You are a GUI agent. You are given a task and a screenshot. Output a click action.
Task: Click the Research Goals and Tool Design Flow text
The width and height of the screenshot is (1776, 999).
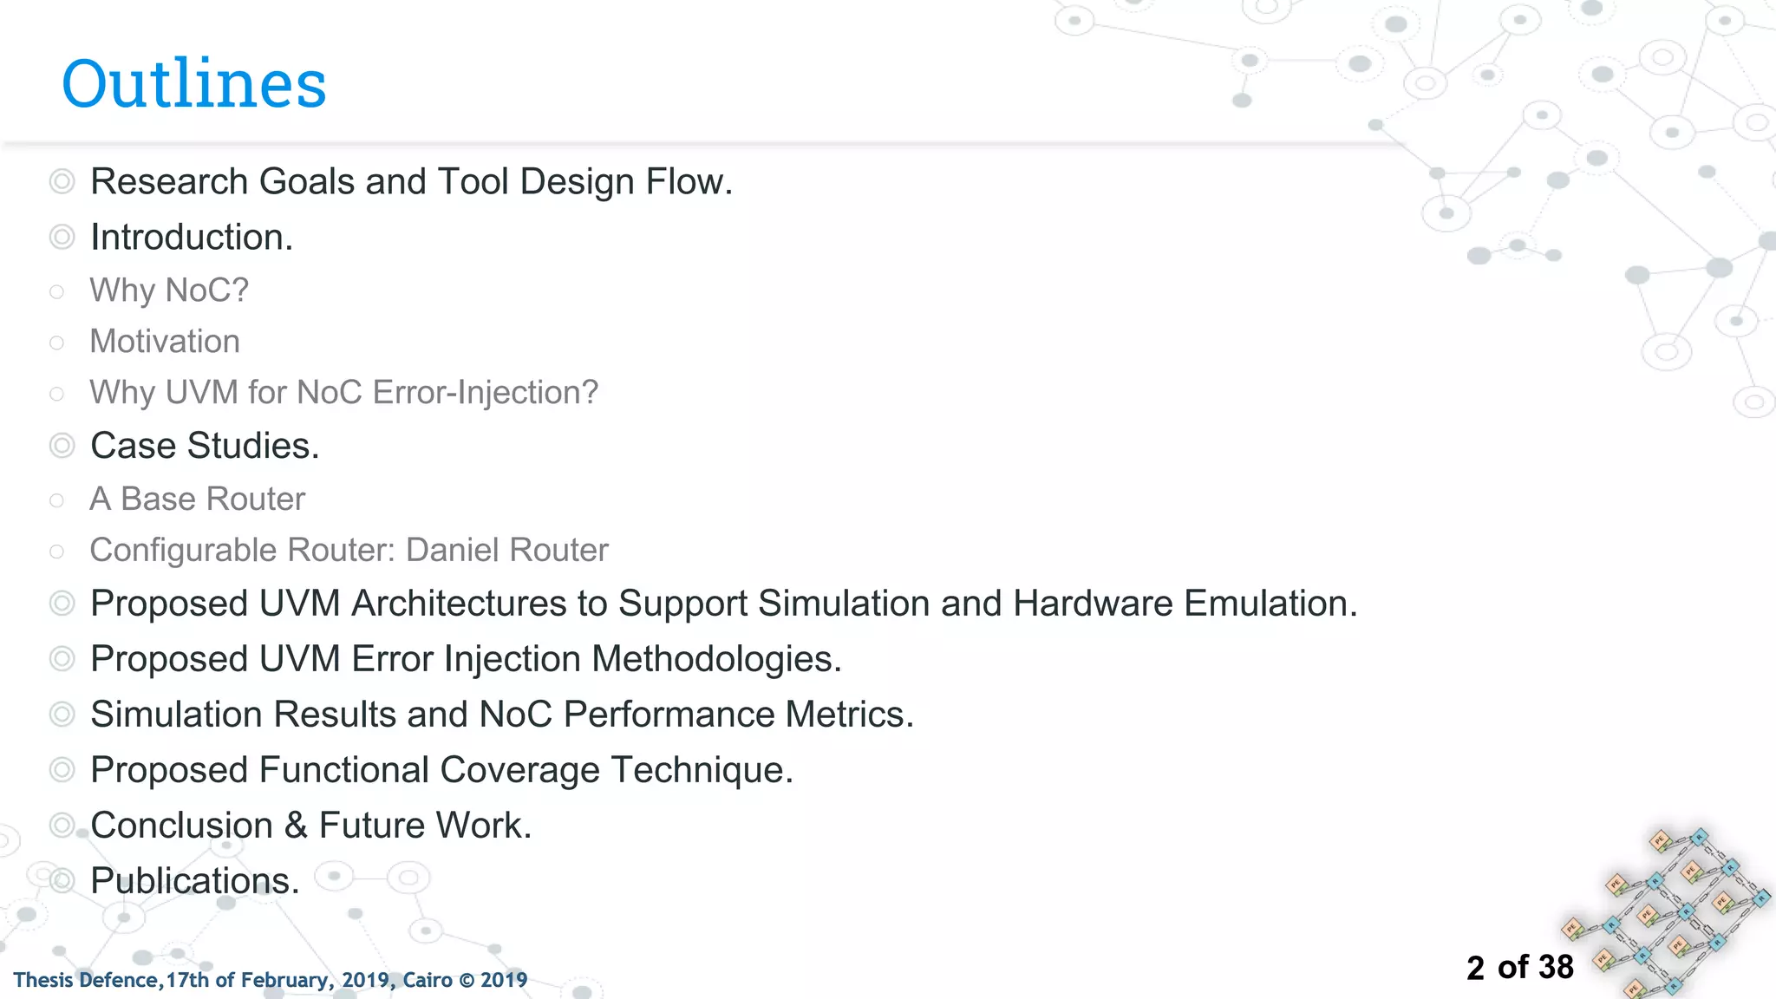pyautogui.click(x=412, y=182)
